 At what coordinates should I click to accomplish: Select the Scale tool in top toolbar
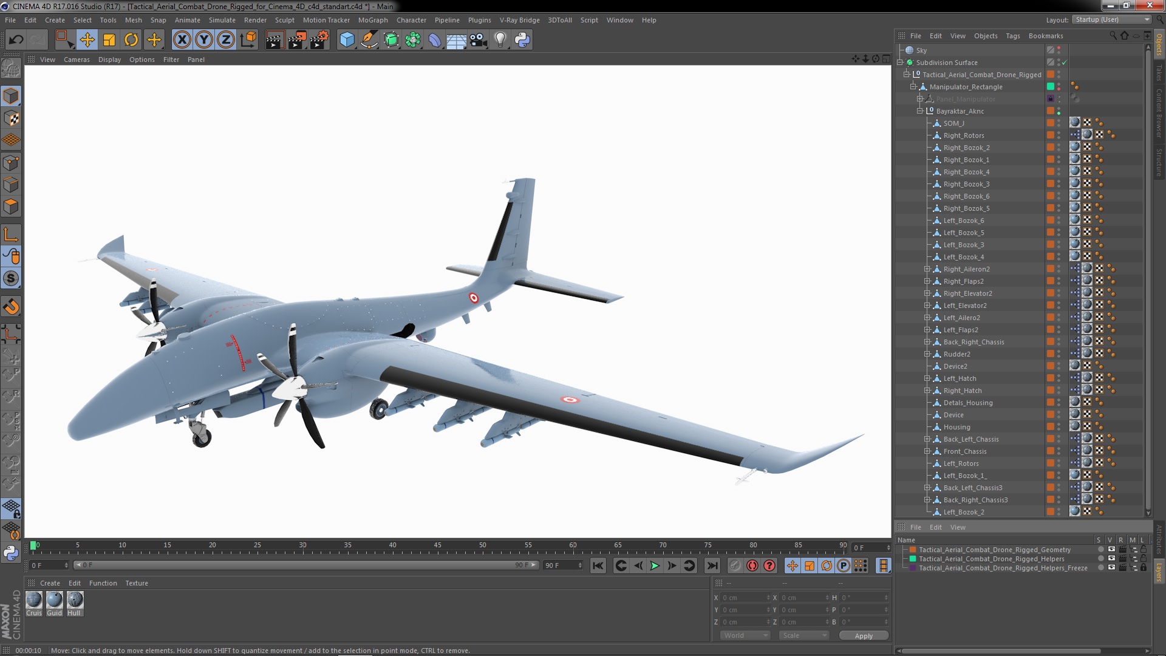tap(109, 40)
